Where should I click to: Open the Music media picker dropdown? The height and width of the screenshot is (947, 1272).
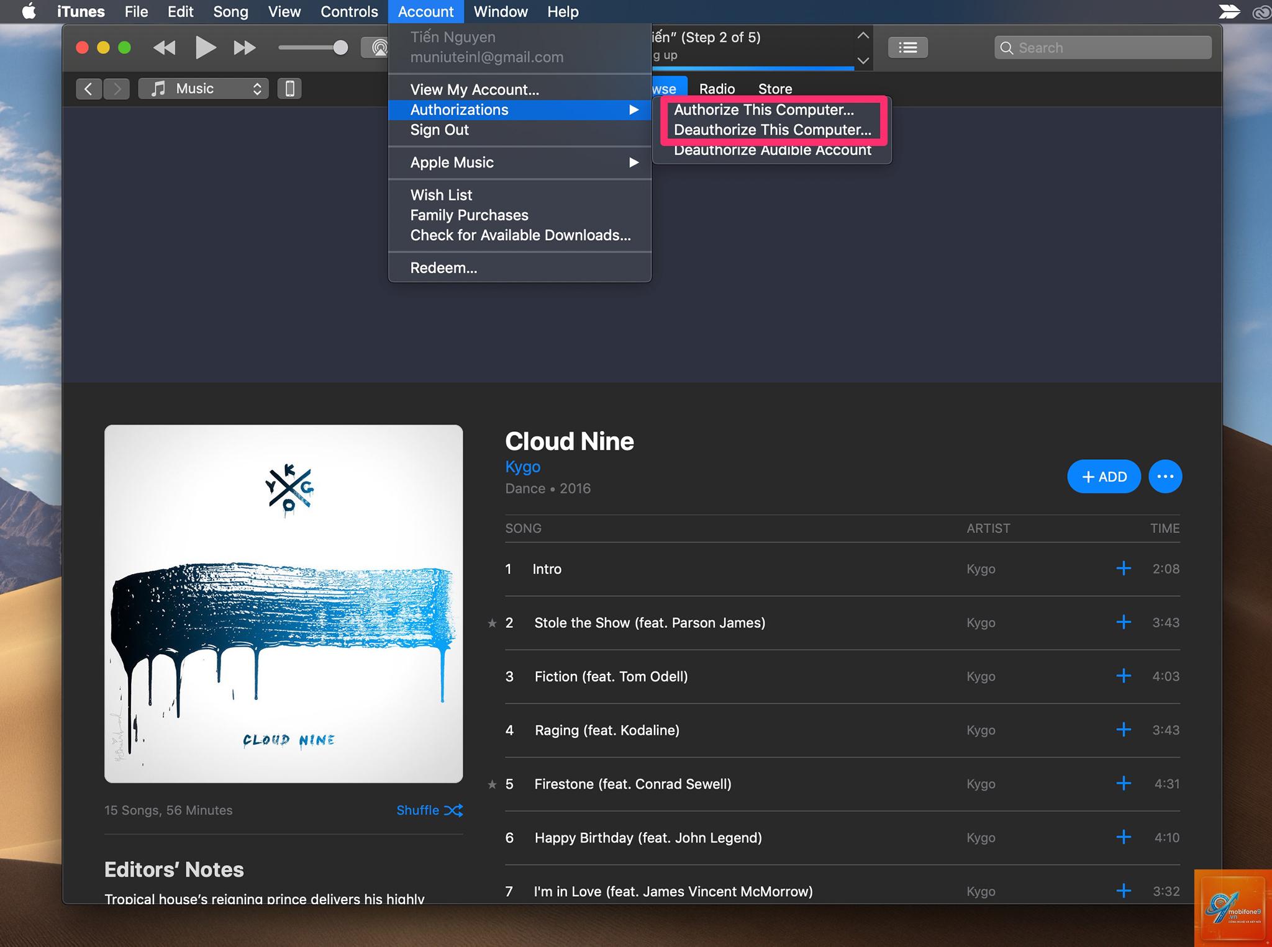click(204, 89)
